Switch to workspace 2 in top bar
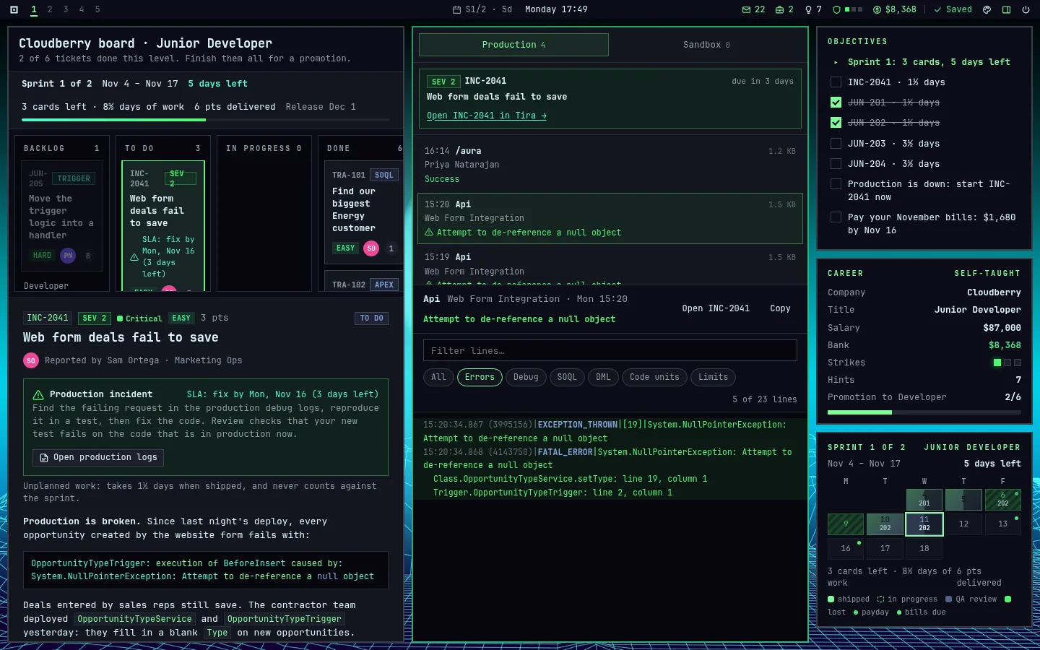This screenshot has width=1040, height=650. [x=50, y=9]
